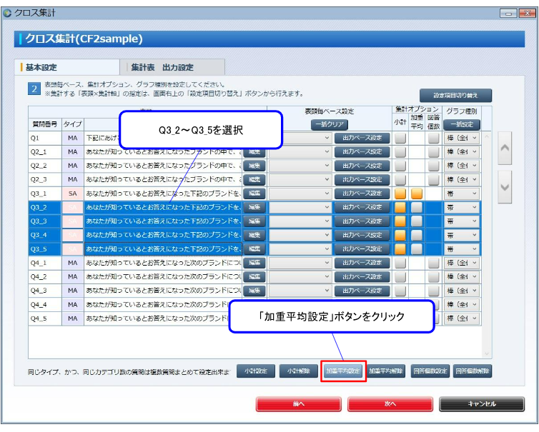Click the 加重平均設定 button
Screen dimensions: 539x432
343,371
